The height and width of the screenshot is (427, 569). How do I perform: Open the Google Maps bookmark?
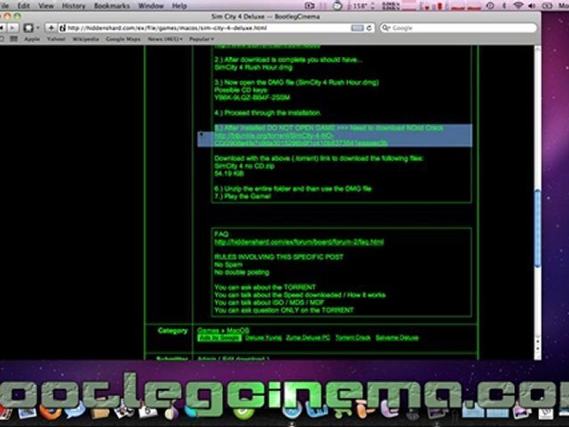click(123, 39)
